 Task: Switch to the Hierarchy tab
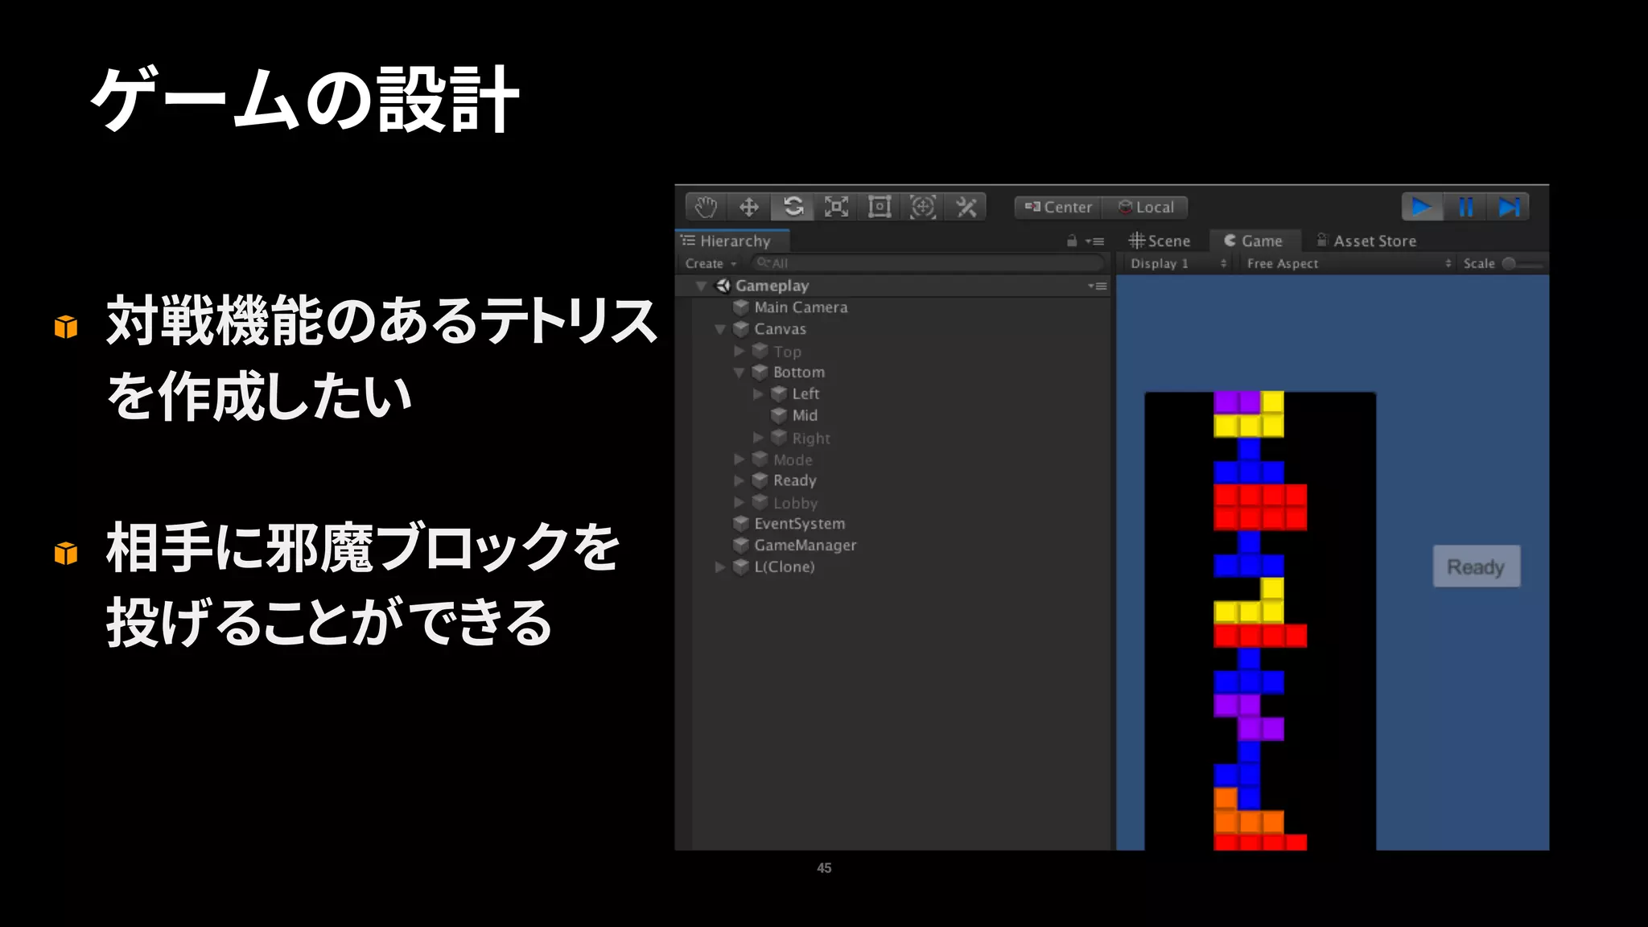pyautogui.click(x=732, y=241)
